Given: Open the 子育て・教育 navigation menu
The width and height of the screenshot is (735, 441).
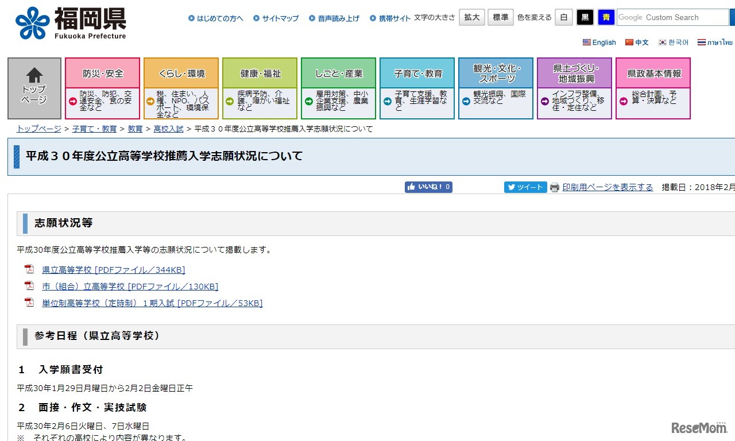Looking at the screenshot, I should click(417, 73).
